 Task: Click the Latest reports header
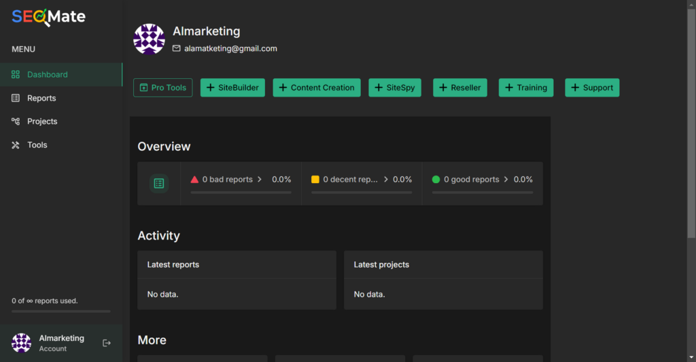(173, 265)
